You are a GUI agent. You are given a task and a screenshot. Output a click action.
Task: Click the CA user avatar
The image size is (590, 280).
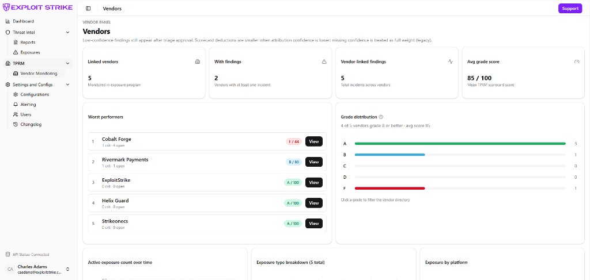[10, 269]
